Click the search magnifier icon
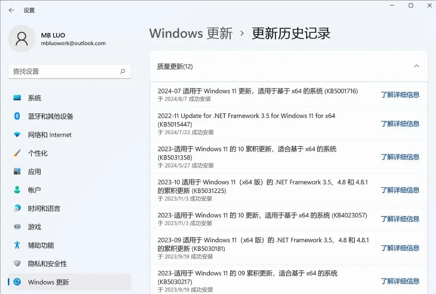 coord(123,71)
